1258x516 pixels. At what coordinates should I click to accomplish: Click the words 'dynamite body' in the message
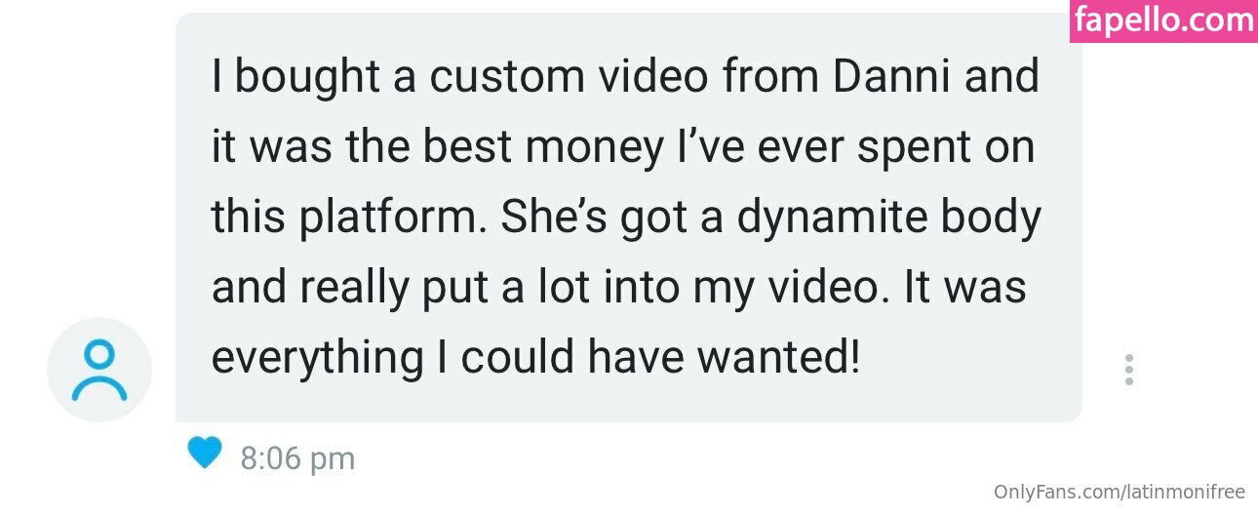(x=888, y=218)
